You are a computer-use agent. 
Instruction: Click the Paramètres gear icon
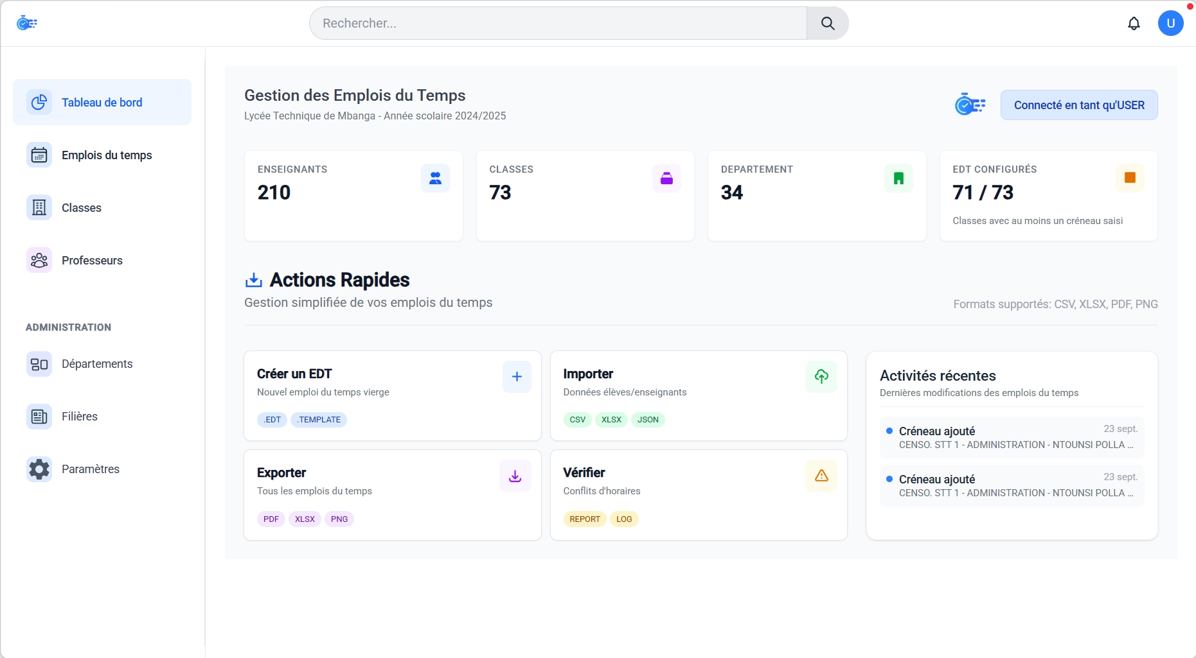pyautogui.click(x=39, y=469)
